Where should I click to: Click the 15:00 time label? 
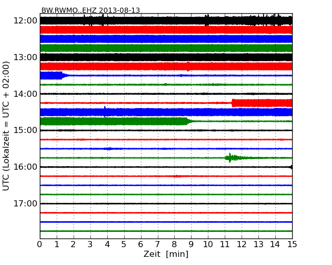[x=26, y=130]
